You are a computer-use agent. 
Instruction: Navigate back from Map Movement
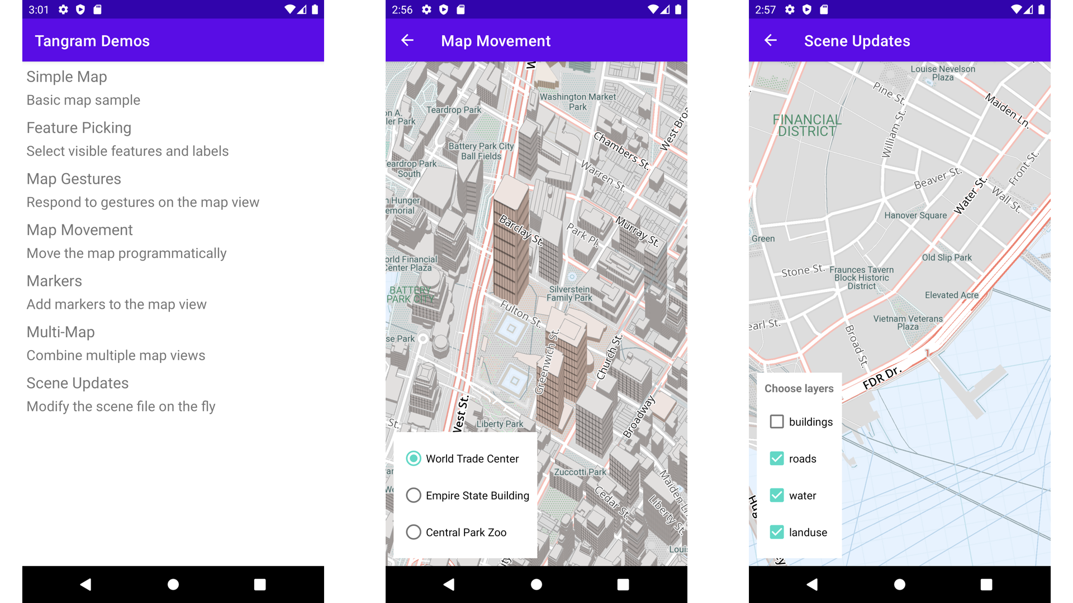coord(411,41)
